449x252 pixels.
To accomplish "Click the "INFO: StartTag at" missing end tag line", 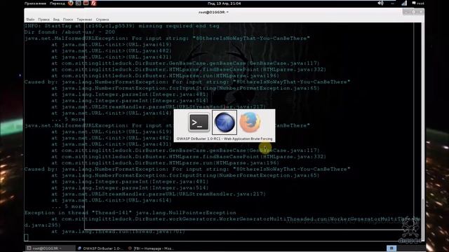I will pyautogui.click(x=121, y=26).
